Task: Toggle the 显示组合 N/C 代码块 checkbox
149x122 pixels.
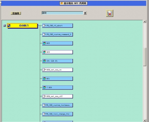Action: pyautogui.click(x=62, y=3)
